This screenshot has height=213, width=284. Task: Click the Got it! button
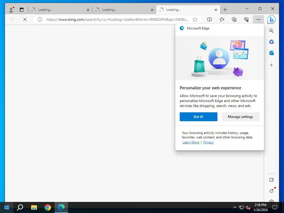199,117
